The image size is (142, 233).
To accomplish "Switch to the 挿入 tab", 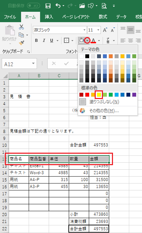I will click(49, 17).
